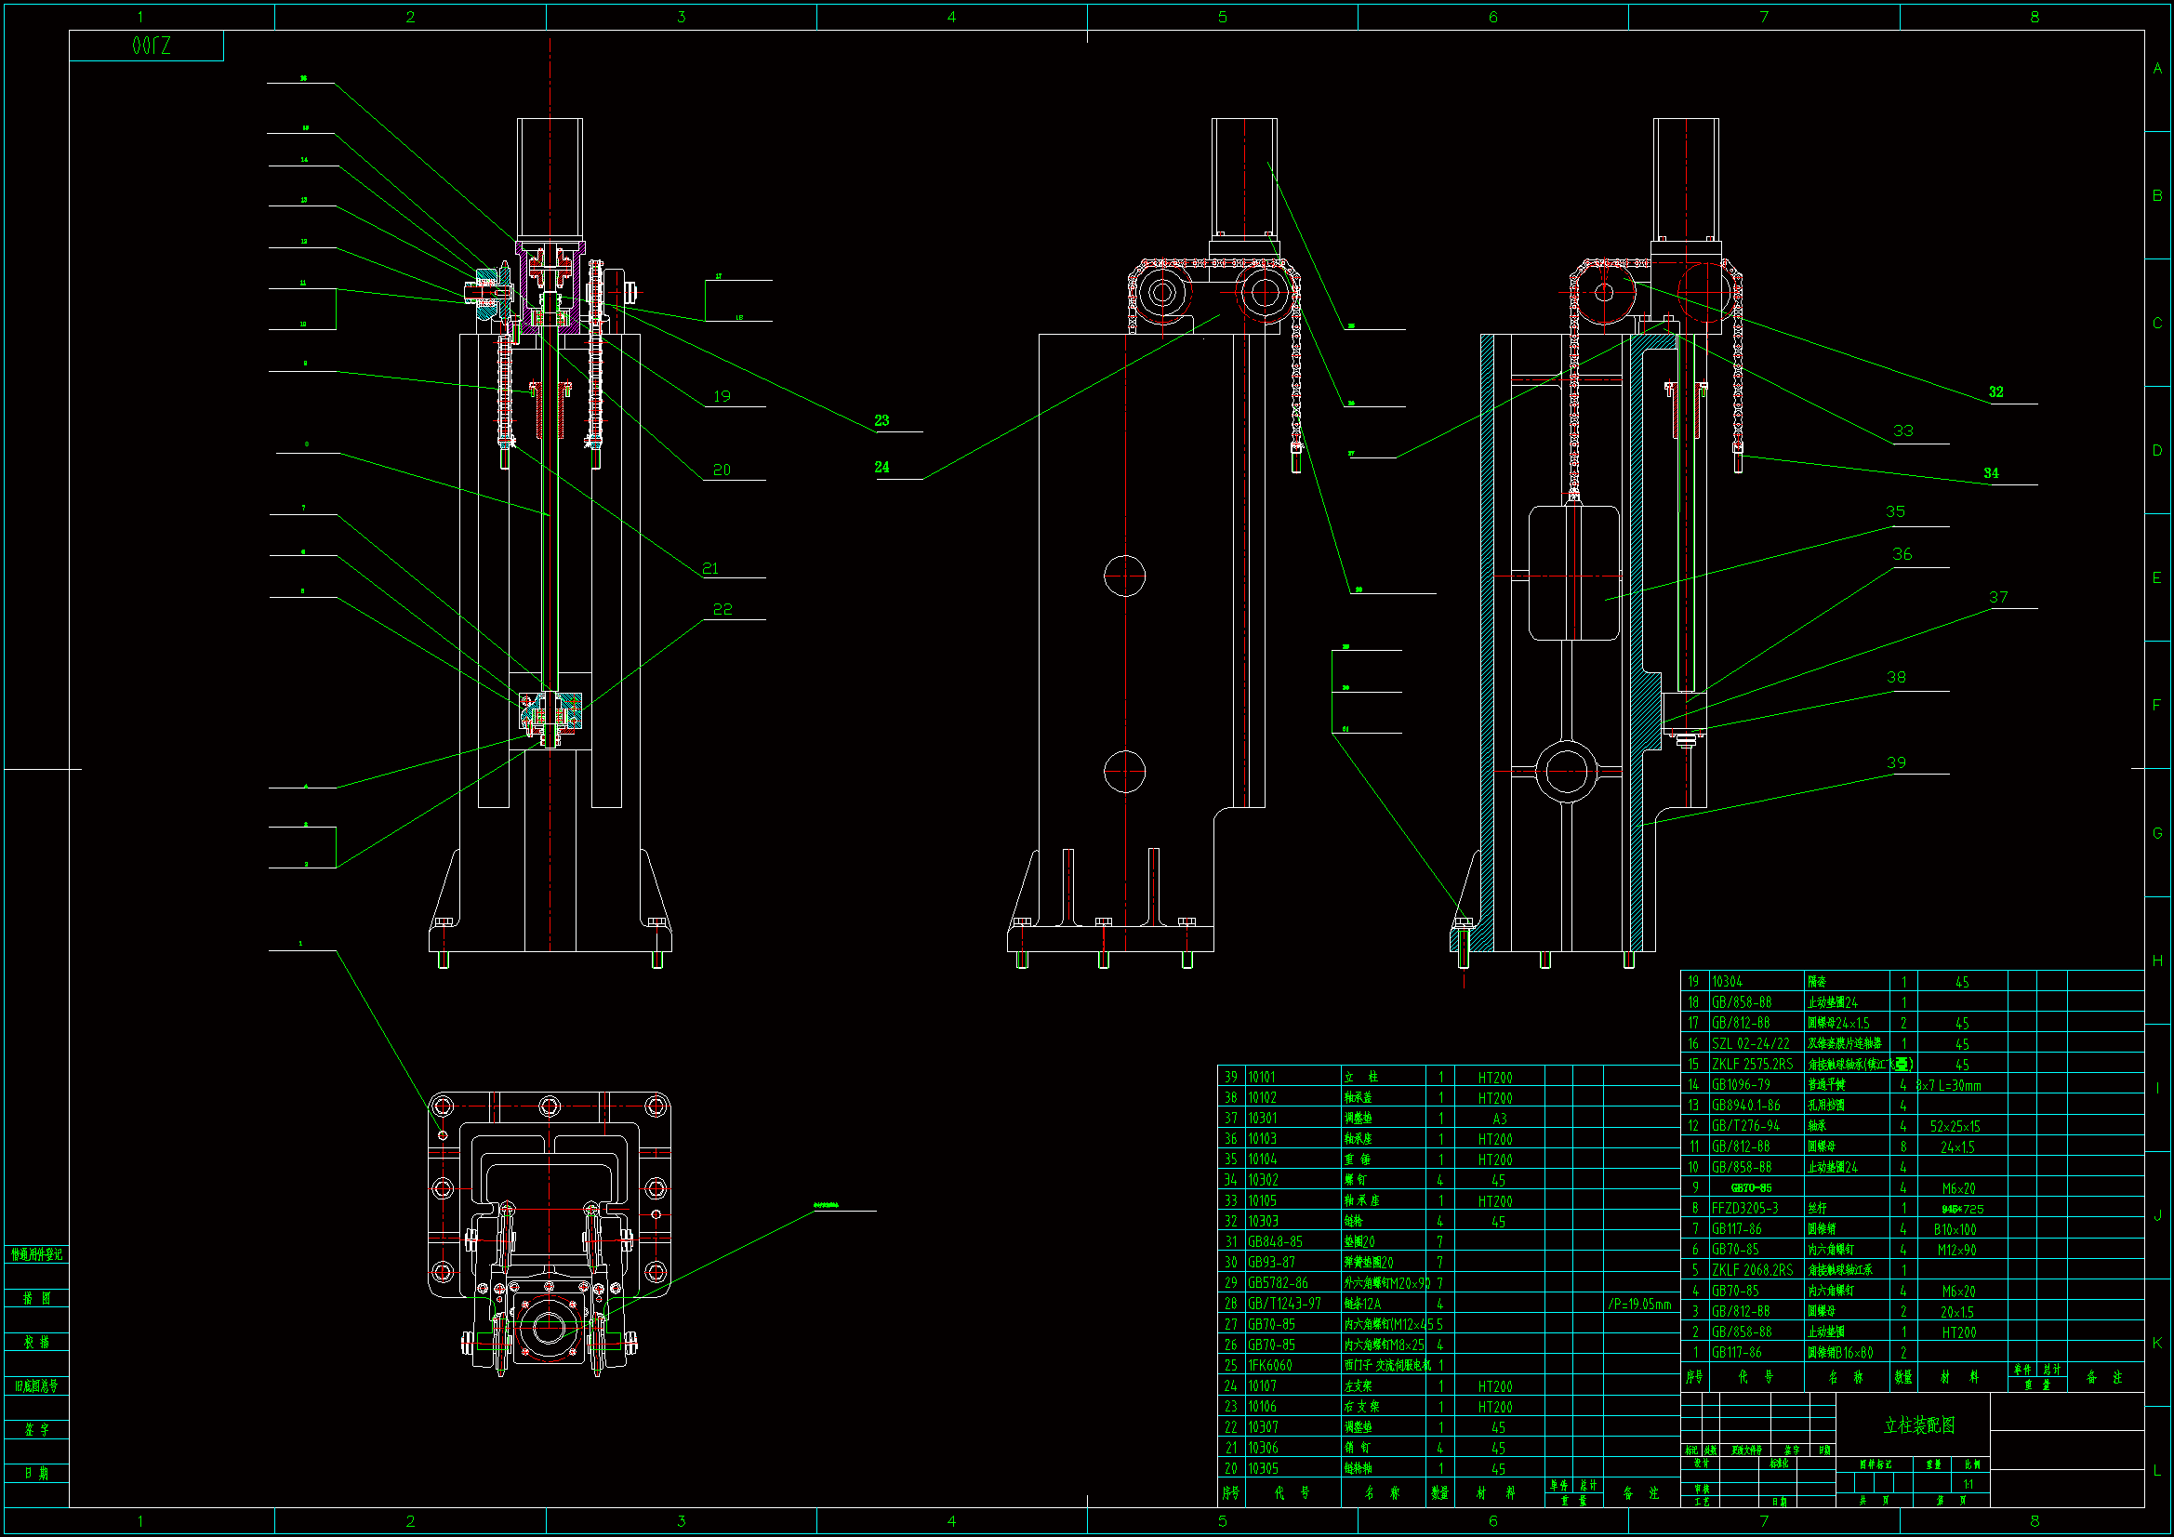Click the 日期 cell in left margin

tap(36, 1473)
